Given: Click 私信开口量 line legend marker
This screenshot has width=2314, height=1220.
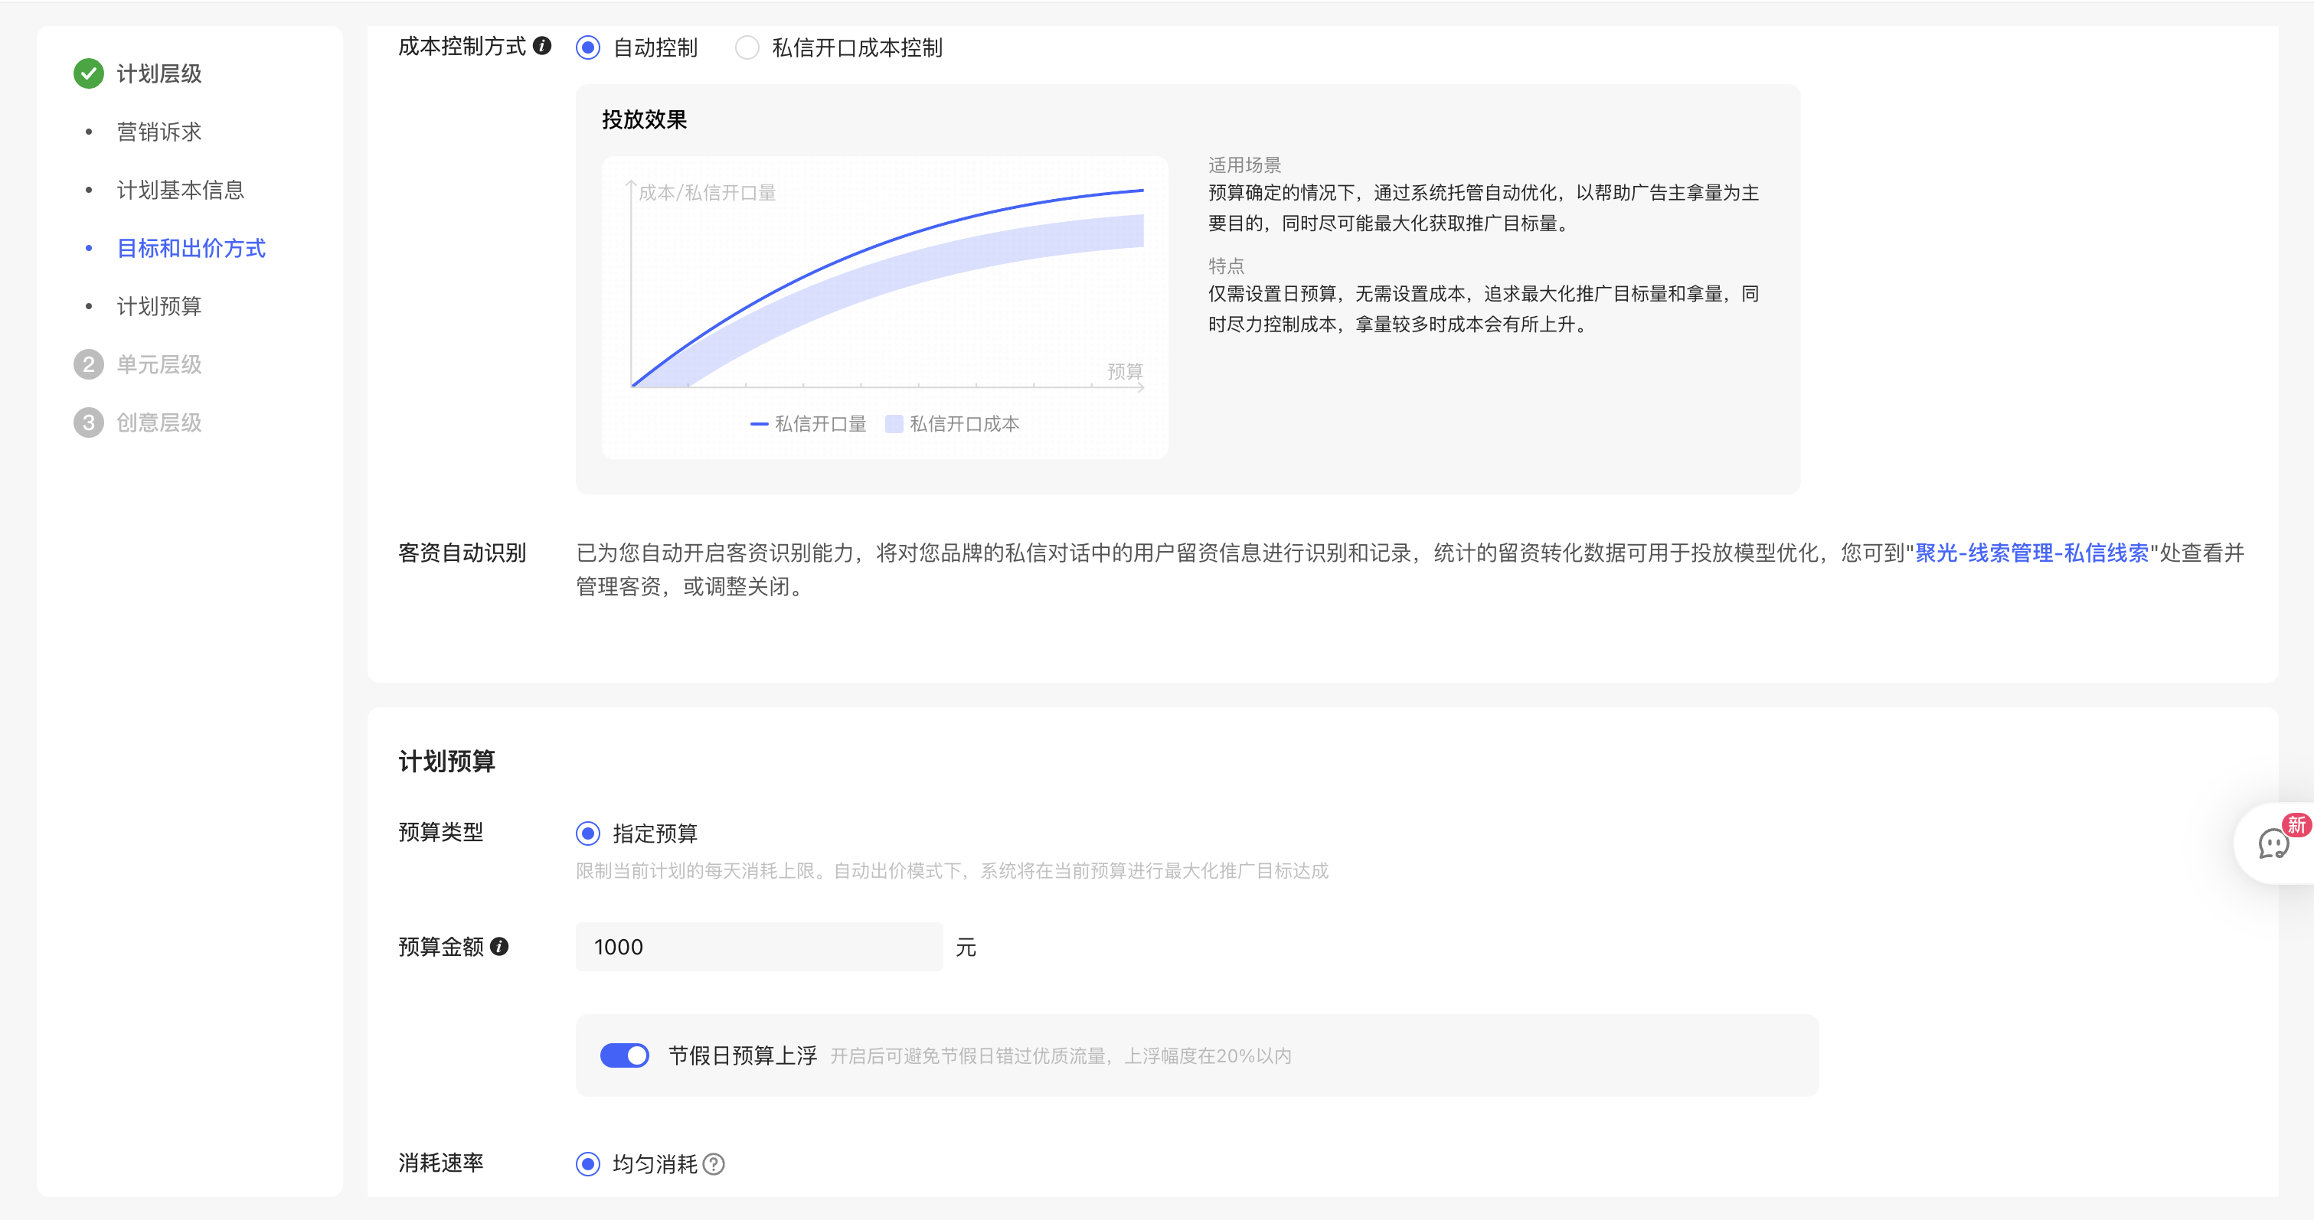Looking at the screenshot, I should [x=759, y=424].
